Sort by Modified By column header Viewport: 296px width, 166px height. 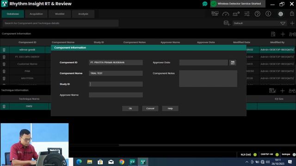277,42
